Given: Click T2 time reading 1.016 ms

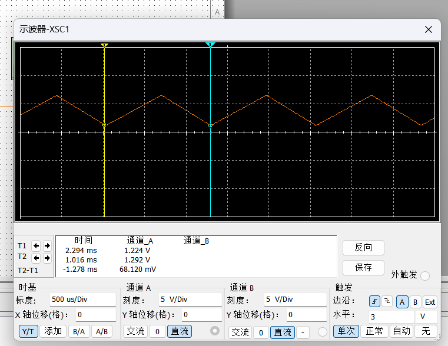Looking at the screenshot, I should tap(81, 260).
